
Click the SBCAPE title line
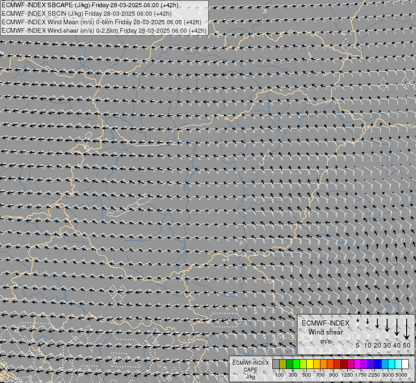coord(90,5)
